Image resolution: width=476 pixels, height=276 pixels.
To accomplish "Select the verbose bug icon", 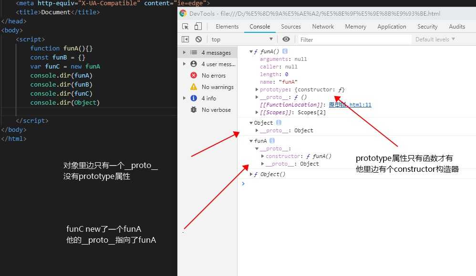I will (194, 109).
